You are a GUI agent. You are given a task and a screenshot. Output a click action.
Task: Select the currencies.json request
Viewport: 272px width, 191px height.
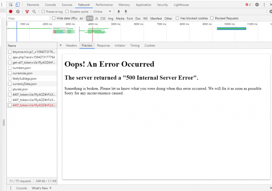(23, 73)
